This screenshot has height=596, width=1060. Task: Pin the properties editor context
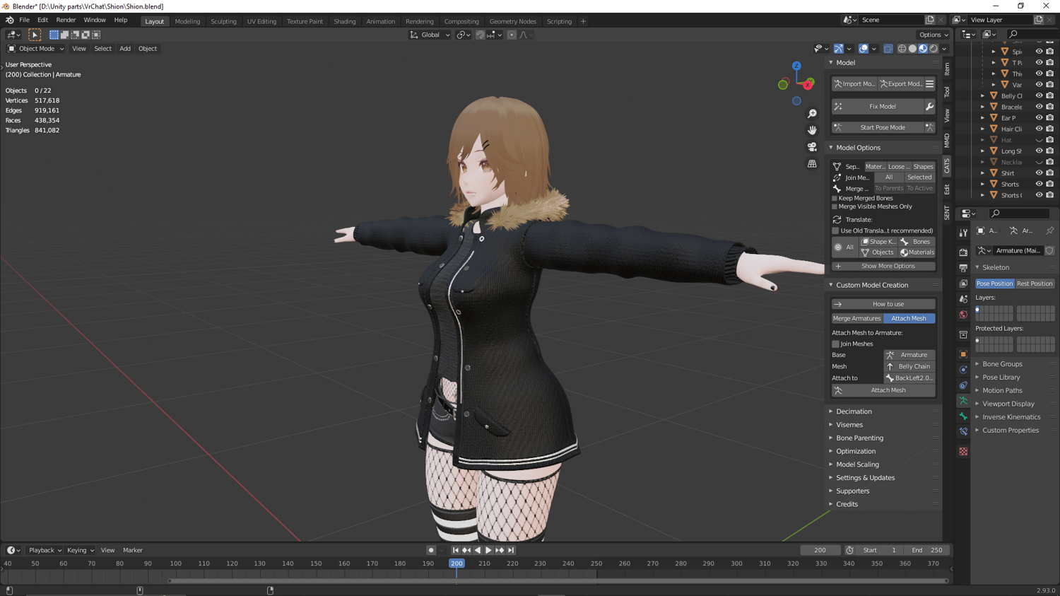pos(1050,231)
